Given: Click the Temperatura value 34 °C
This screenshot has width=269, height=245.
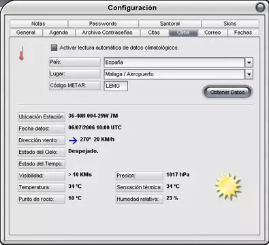Looking at the screenshot, I should tap(75, 186).
